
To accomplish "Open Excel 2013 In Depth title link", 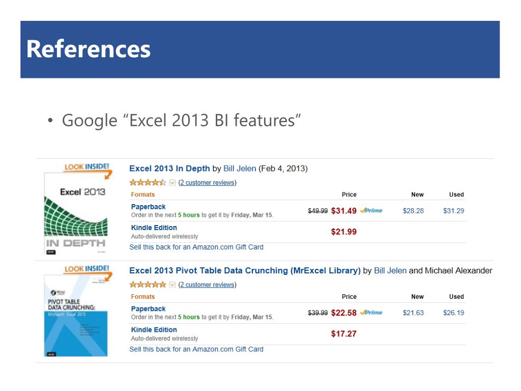I will 169,169.
